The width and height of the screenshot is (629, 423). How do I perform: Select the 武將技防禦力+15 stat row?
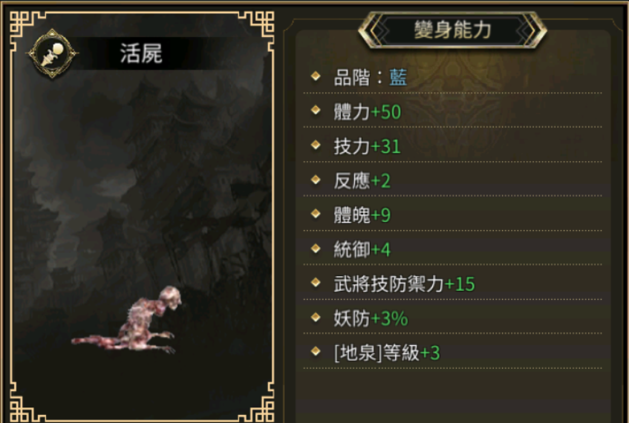[452, 284]
